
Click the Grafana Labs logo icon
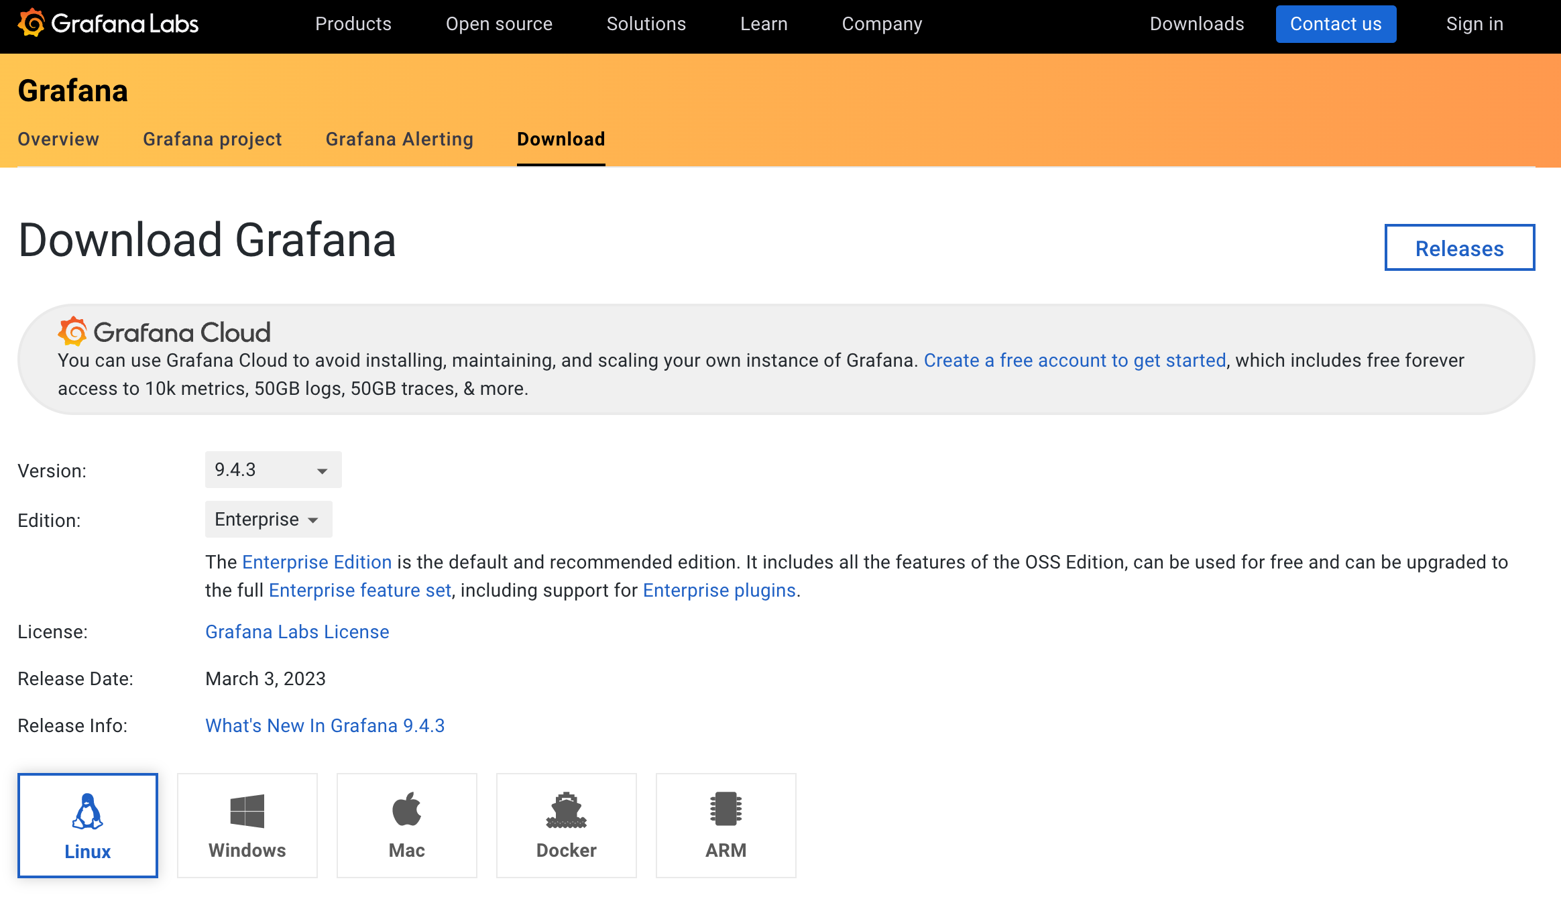[x=31, y=23]
